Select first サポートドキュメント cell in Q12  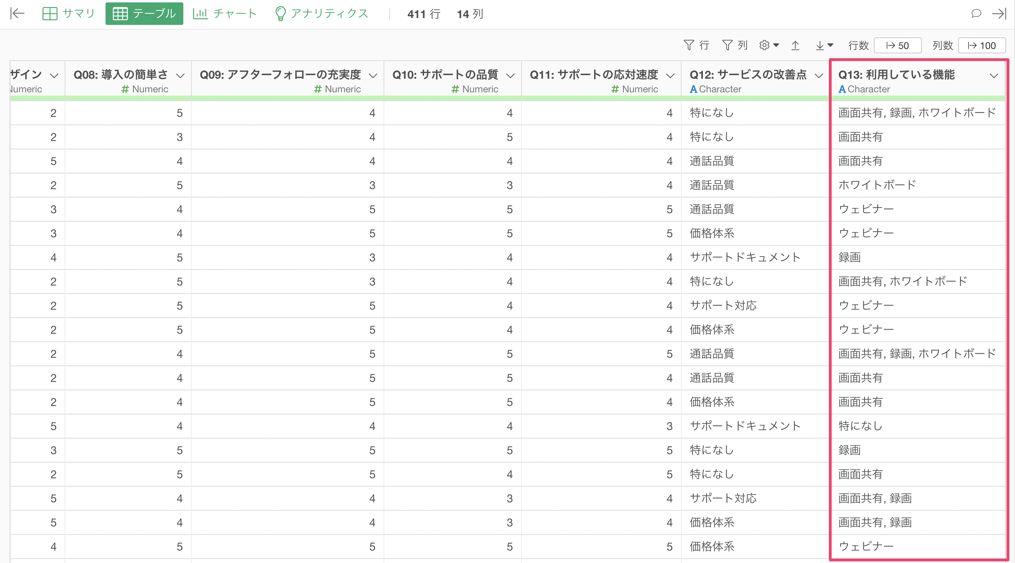755,257
